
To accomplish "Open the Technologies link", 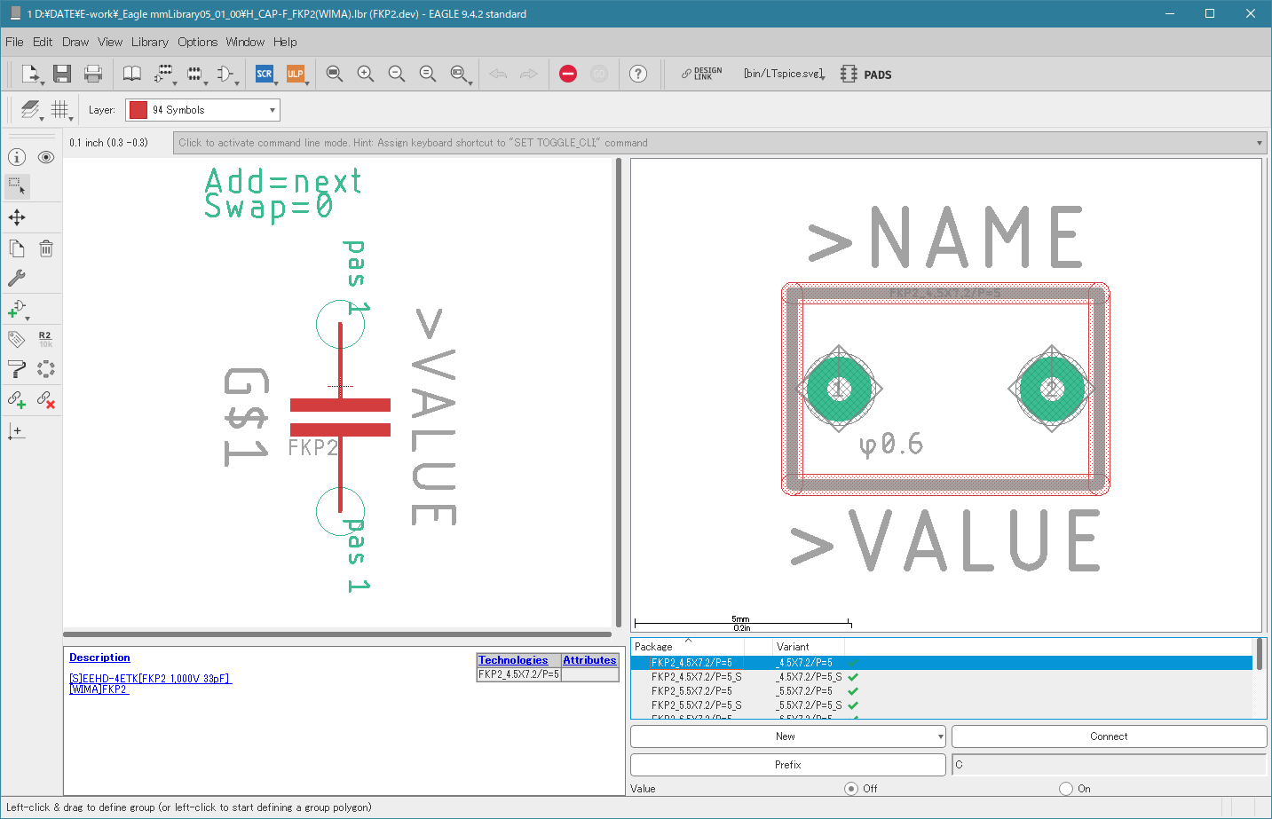I will [513, 660].
